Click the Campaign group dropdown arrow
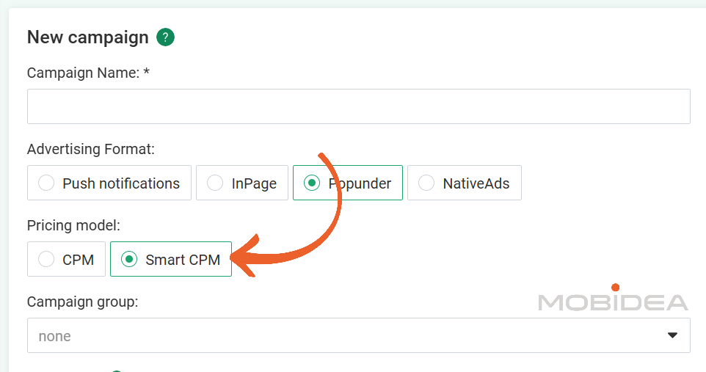Screen dimensions: 706x372 [x=672, y=335]
